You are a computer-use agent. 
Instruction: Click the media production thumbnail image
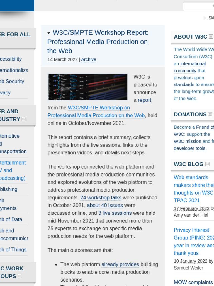[88, 87]
